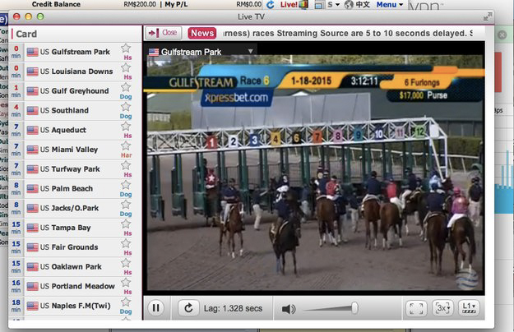Click the News label
Viewport: 514px width, 332px height.
pyautogui.click(x=202, y=33)
